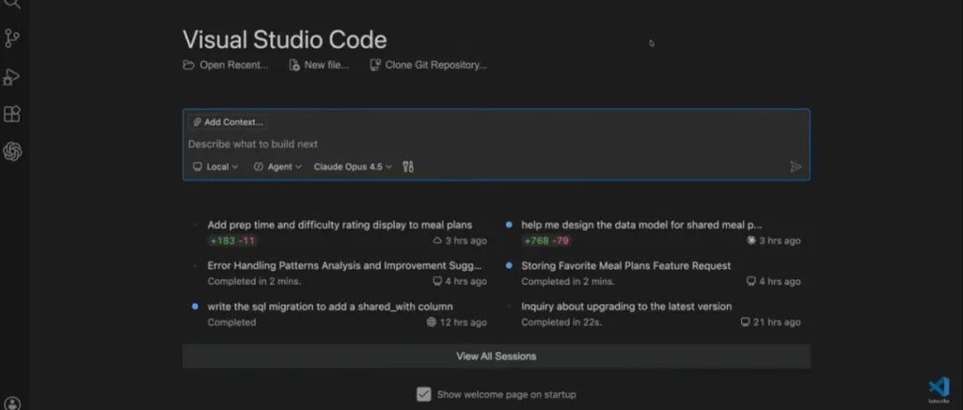This screenshot has height=410, width=963.
Task: Open the Accounts icon in activity bar
Action: tap(12, 403)
